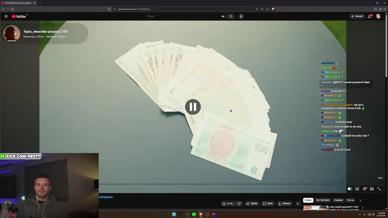The height and width of the screenshot is (218, 388).
Task: Show hidden system tray icons
Action: click(360, 214)
